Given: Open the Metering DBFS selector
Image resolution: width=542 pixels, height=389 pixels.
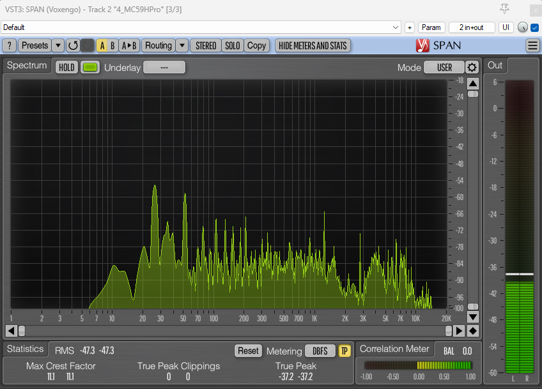Looking at the screenshot, I should coord(320,351).
